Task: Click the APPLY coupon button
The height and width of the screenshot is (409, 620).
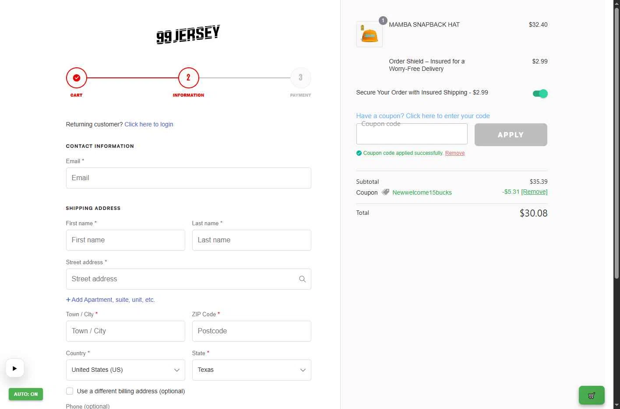Action: pos(511,135)
